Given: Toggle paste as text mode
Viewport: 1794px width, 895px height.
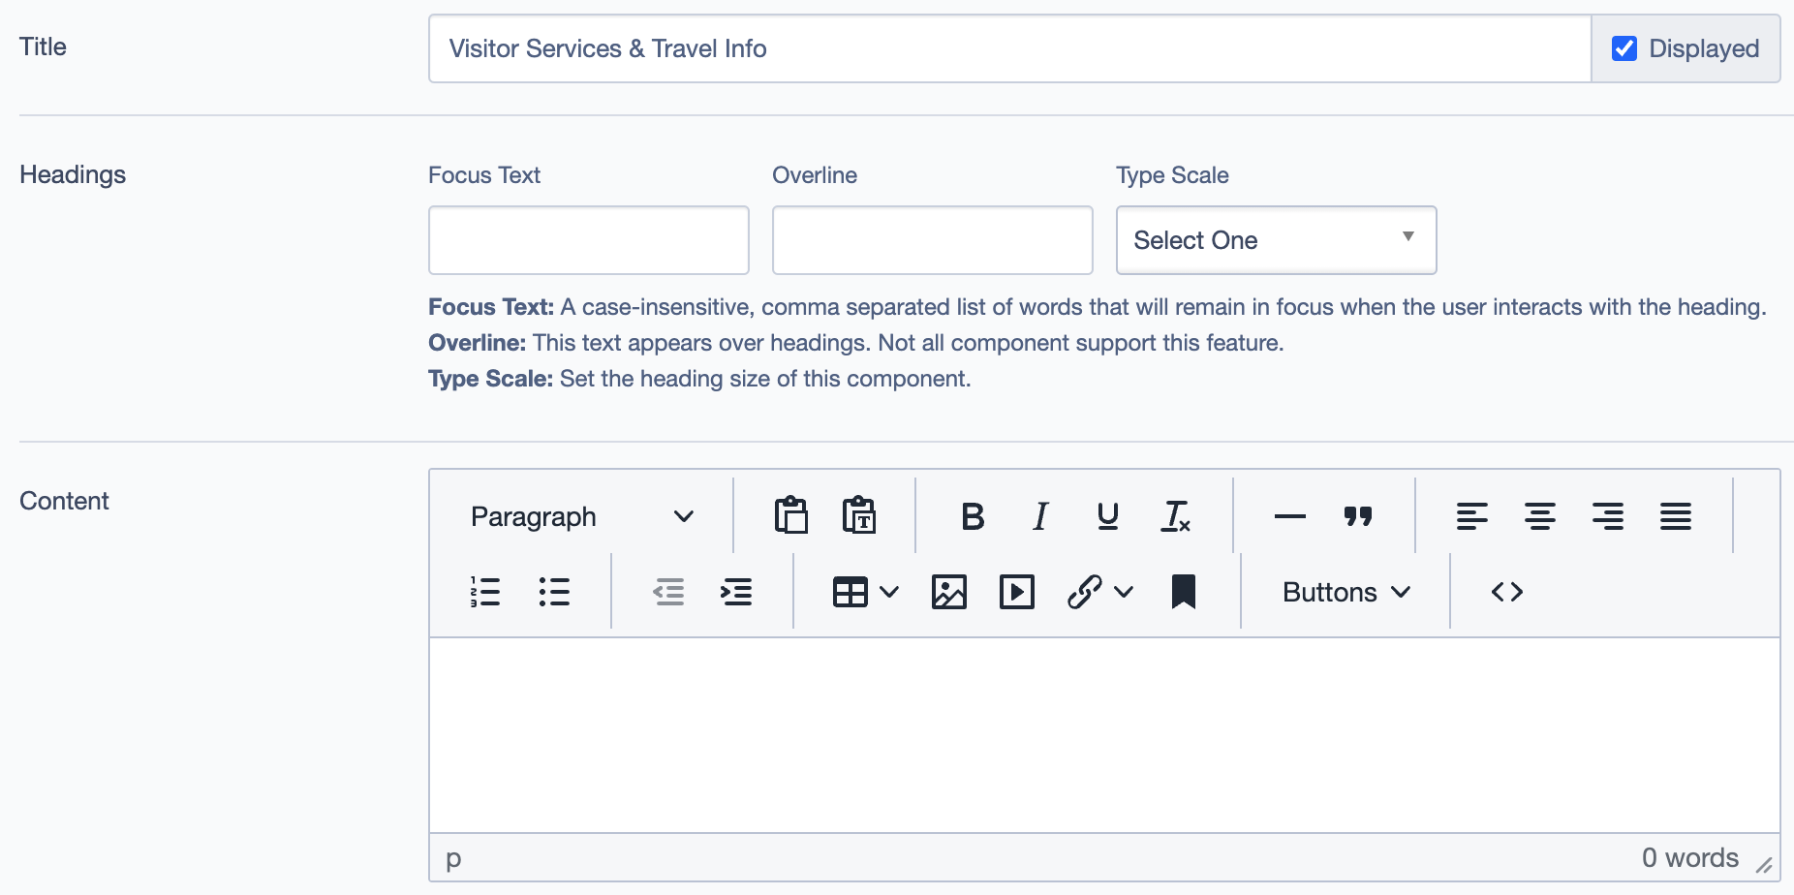Looking at the screenshot, I should coord(858,517).
